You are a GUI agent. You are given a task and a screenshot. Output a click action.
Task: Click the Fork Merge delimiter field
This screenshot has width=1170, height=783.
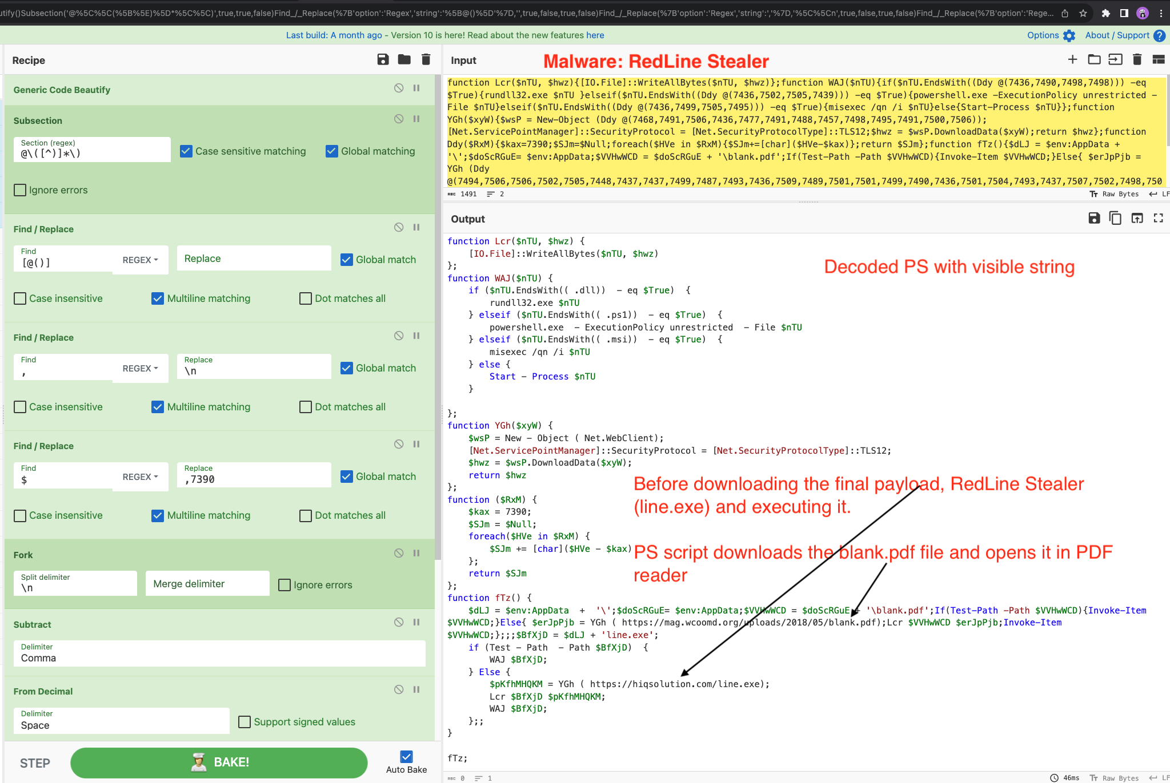click(207, 583)
